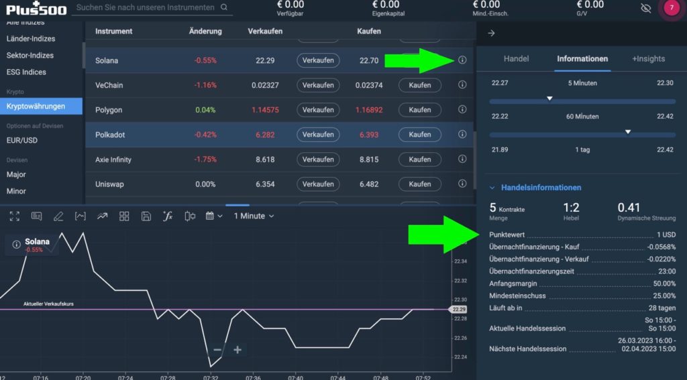
Task: Click the Instrument column header
Action: 114,31
